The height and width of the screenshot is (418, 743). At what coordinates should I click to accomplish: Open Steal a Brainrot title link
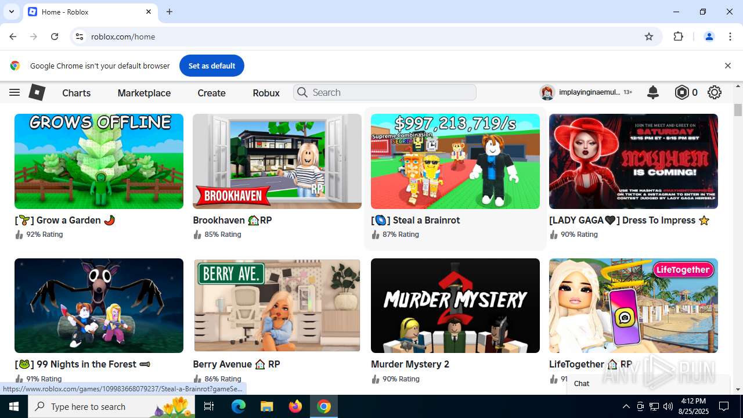(416, 221)
